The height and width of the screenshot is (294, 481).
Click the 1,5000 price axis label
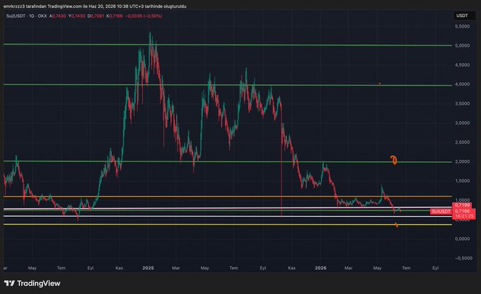(463, 181)
